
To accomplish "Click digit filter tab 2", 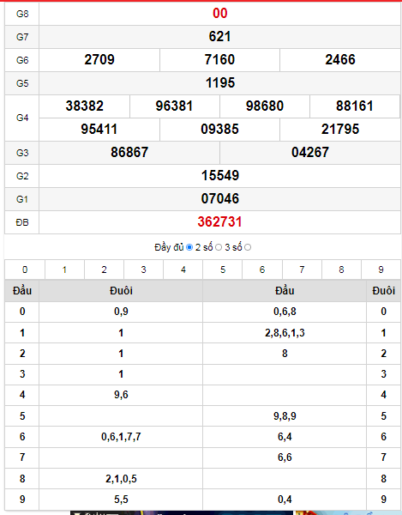I will 105,270.
